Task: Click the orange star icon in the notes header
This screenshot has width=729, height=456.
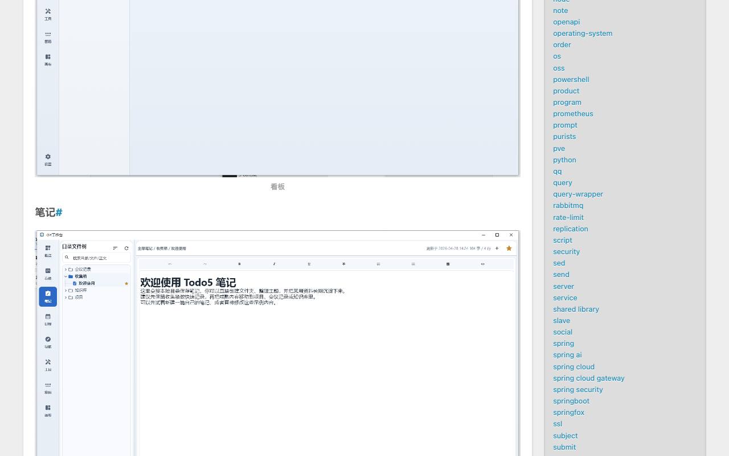Action: click(x=509, y=249)
